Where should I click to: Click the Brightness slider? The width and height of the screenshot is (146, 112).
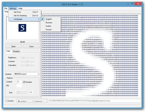pos(27,58)
